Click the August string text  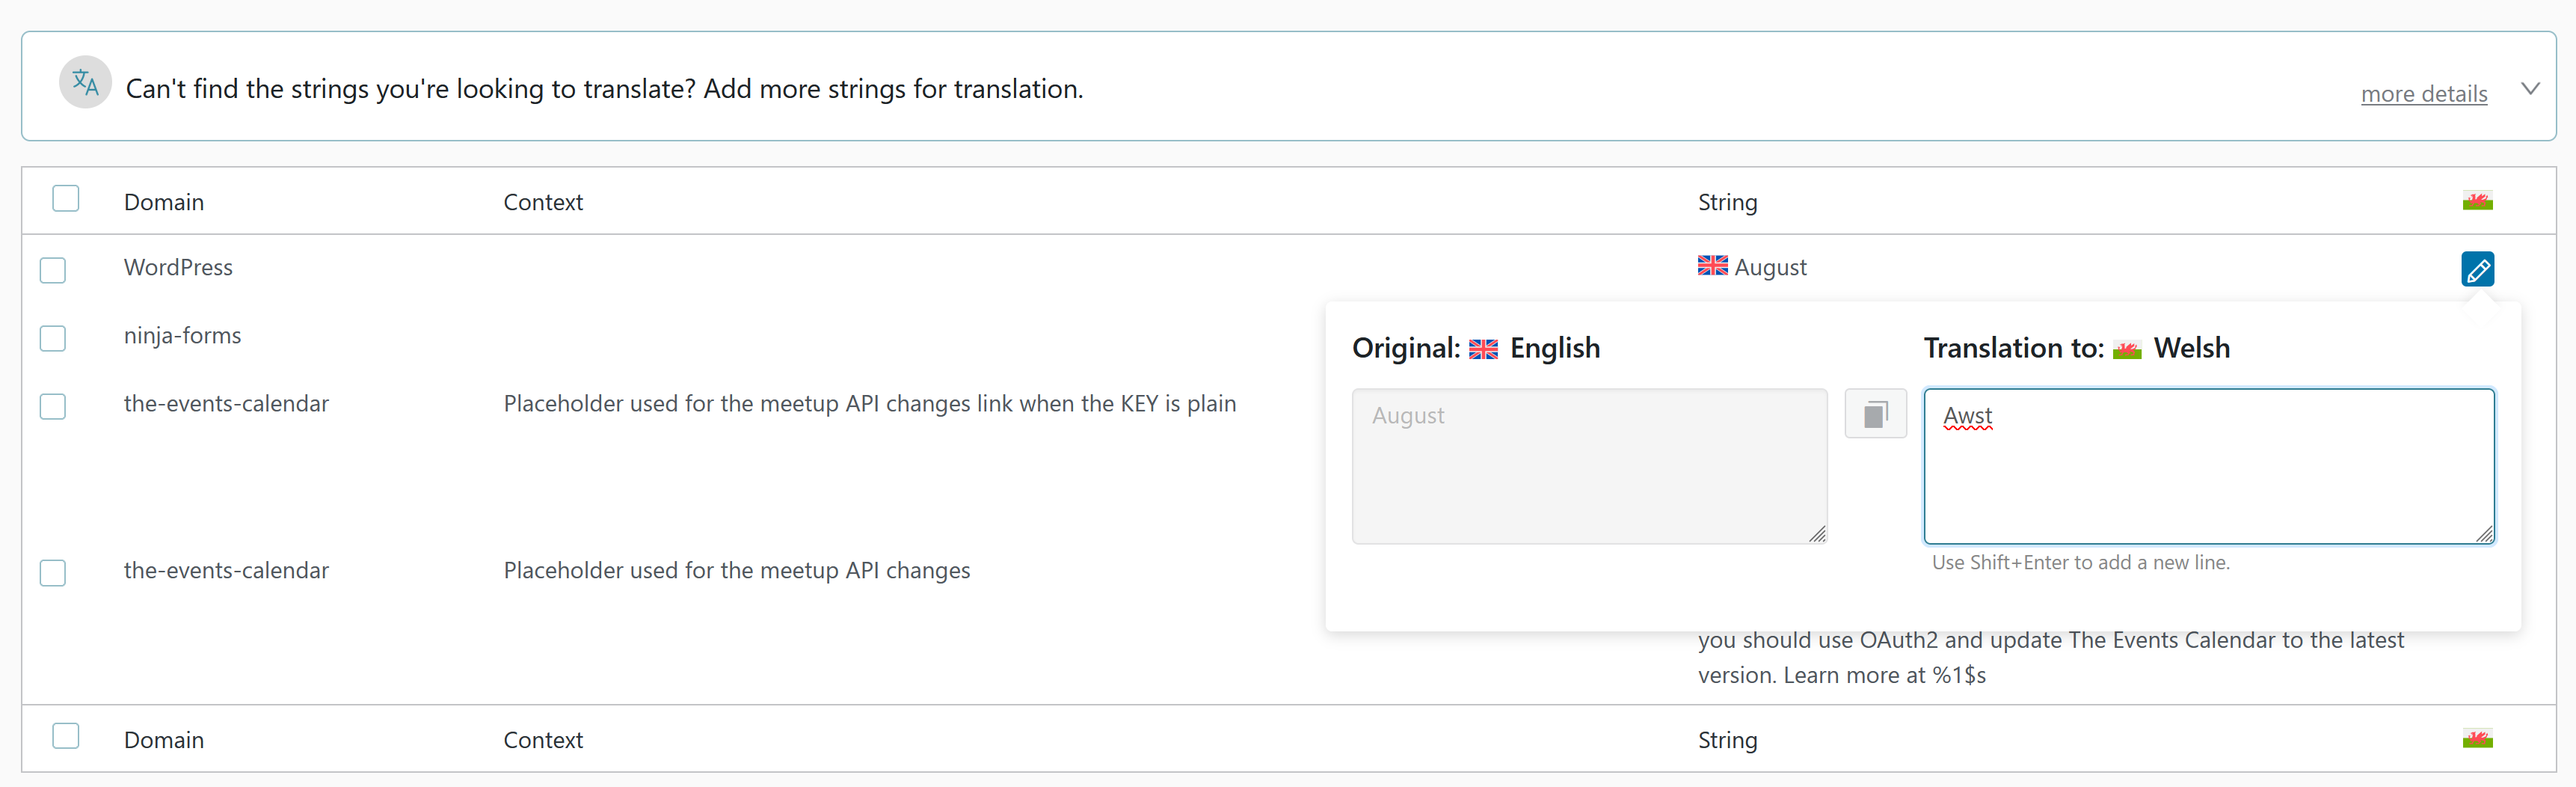1770,267
